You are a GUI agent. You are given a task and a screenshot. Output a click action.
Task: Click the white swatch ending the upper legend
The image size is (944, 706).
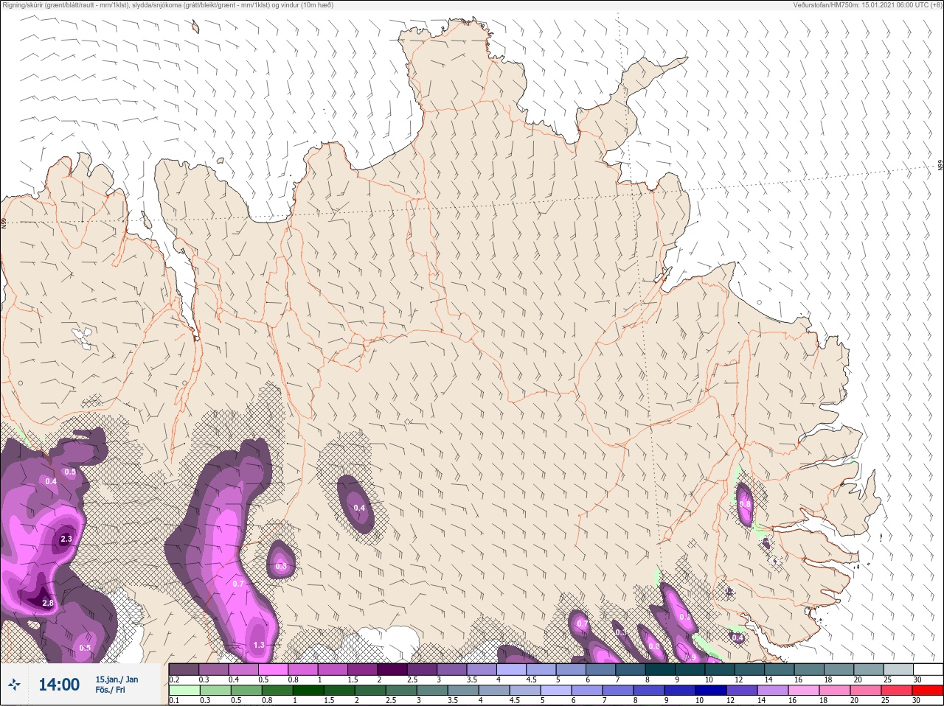point(929,670)
